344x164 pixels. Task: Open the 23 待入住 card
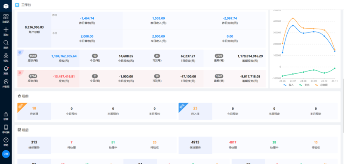coord(195,111)
